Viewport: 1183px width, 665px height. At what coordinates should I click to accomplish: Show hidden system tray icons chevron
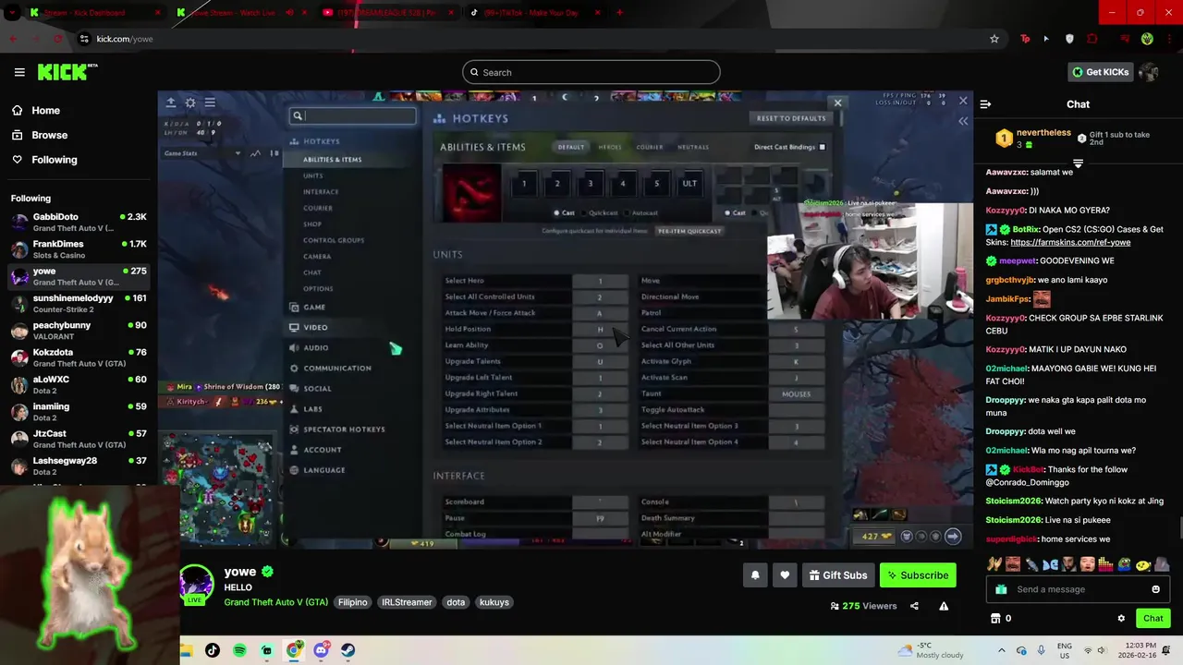point(1001,650)
